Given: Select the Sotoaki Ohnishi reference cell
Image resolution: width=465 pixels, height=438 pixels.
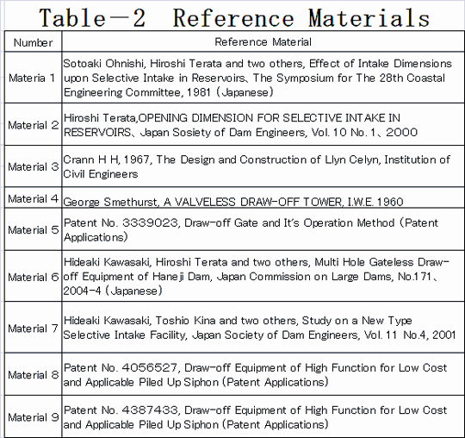Looking at the screenshot, I should coord(263,78).
